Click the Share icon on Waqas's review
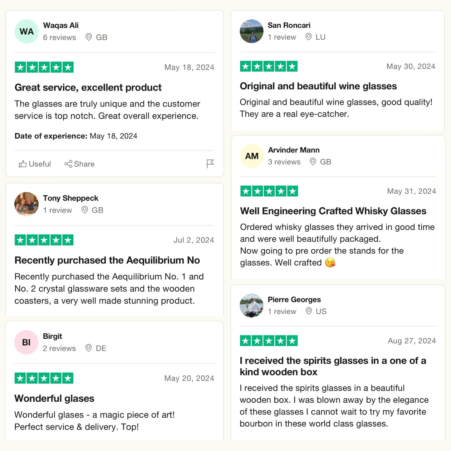The image size is (451, 451). 68,164
